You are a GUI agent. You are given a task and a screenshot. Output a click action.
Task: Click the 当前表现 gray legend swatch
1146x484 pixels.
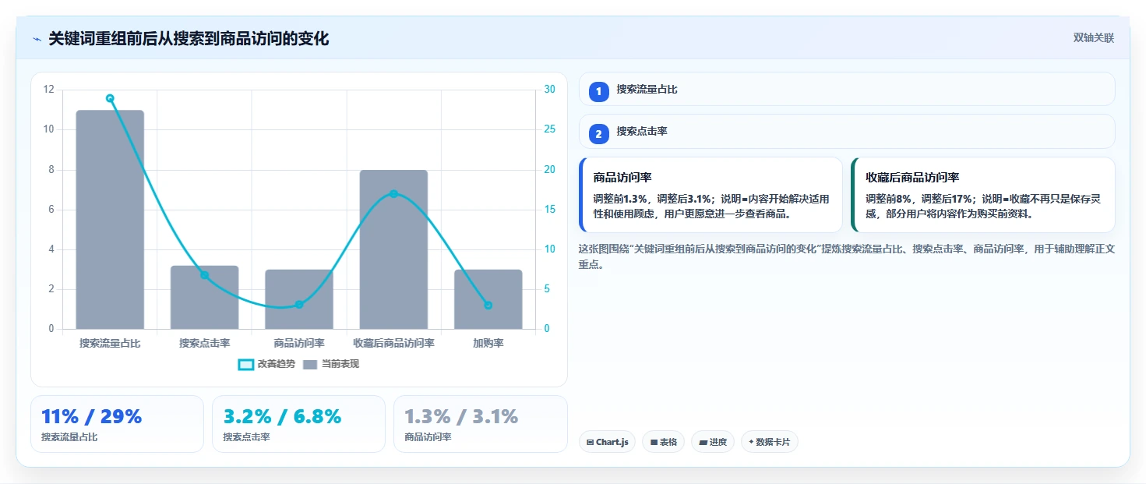click(x=310, y=364)
